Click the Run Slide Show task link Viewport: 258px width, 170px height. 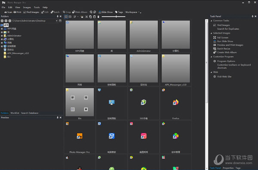point(225,41)
